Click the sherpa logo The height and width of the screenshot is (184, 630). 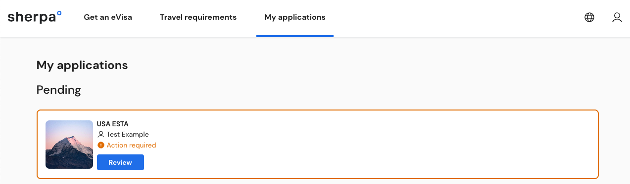(35, 17)
